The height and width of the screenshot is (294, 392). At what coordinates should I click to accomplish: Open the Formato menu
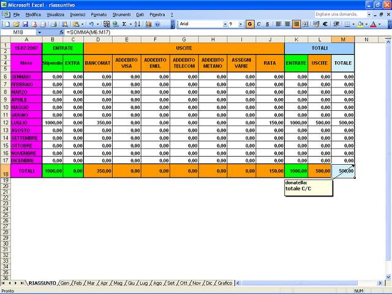98,13
